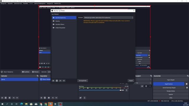
Task: Toggle Stüdyo Modu
Action: click(171, 91)
